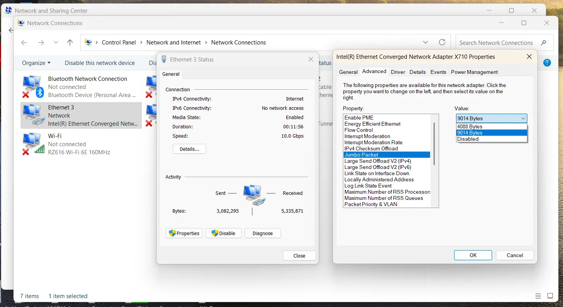Close the Ethernet 3 Status dialog with Close button
Screen dimensions: 563x307
coord(299,256)
